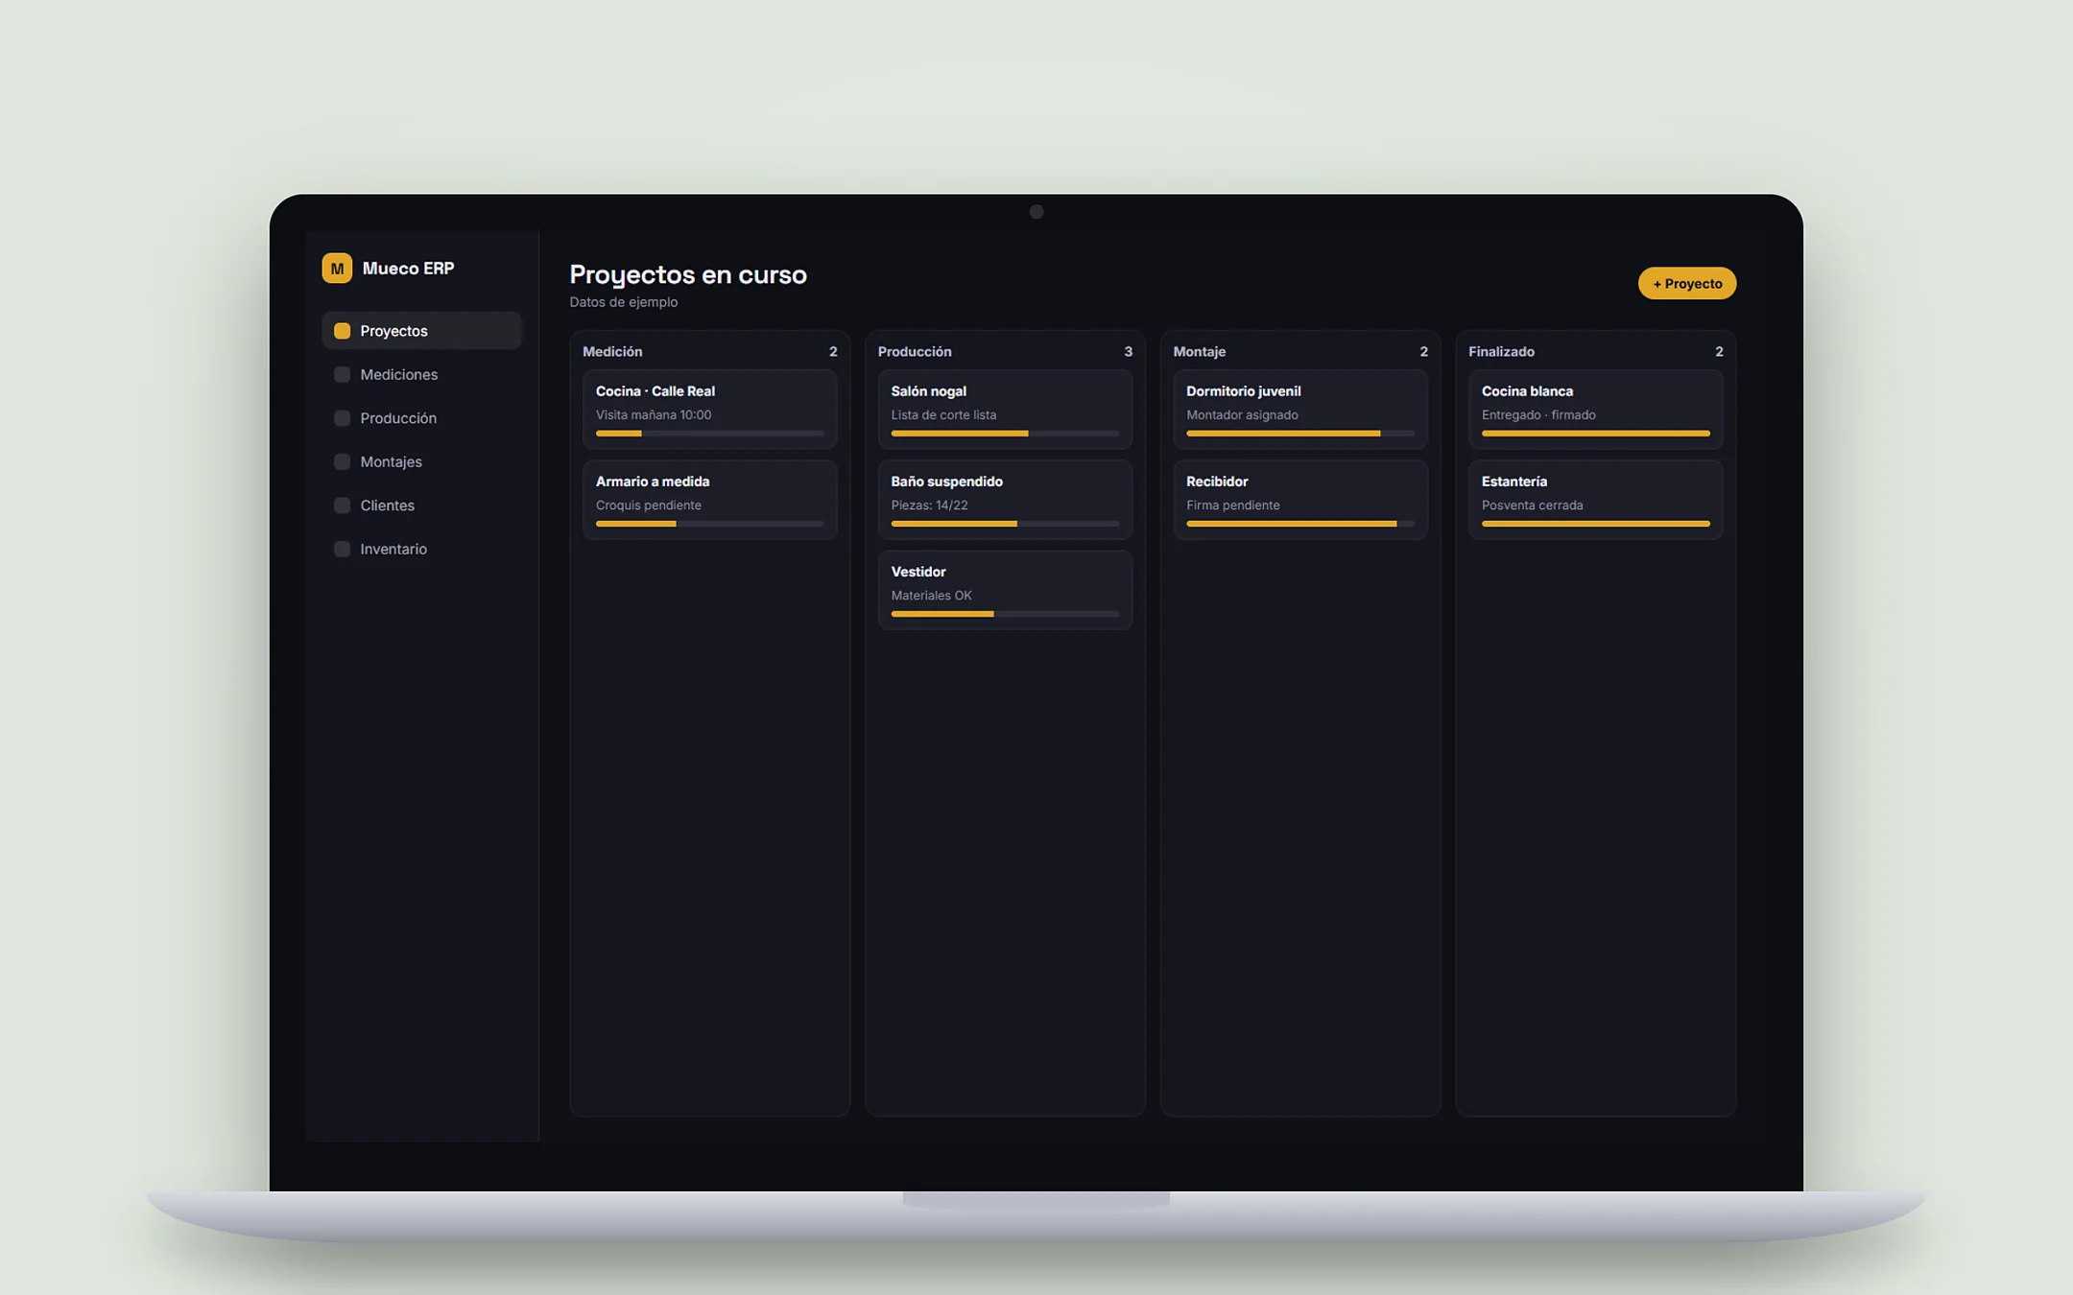Click the 'Visita mañana 10:00' text
This screenshot has height=1295, width=2073.
[653, 415]
